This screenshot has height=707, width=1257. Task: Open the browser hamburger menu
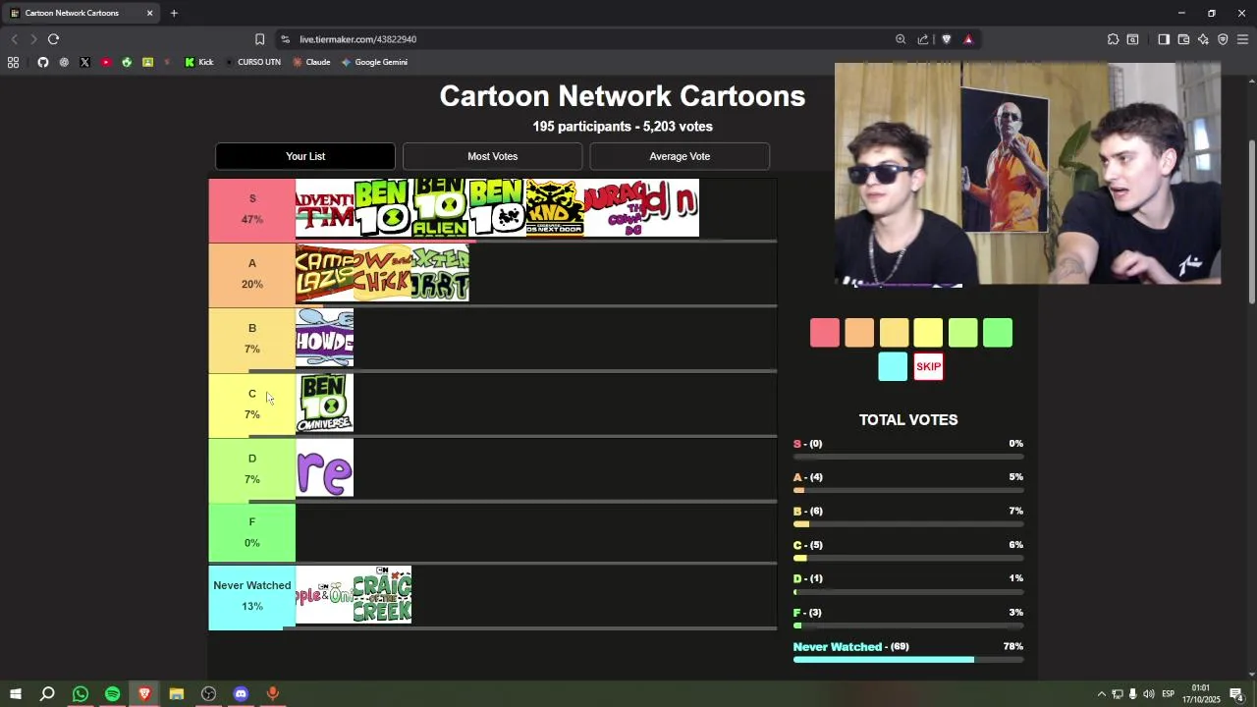coord(1242,39)
